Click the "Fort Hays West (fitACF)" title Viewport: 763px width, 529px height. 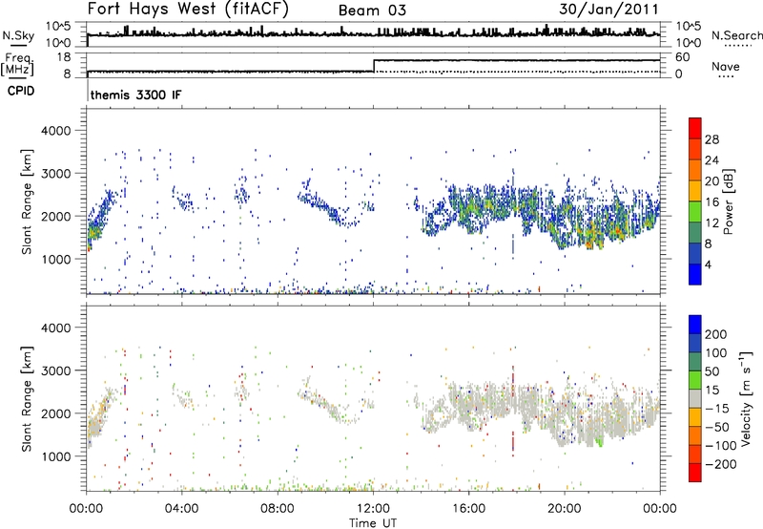[x=188, y=10]
